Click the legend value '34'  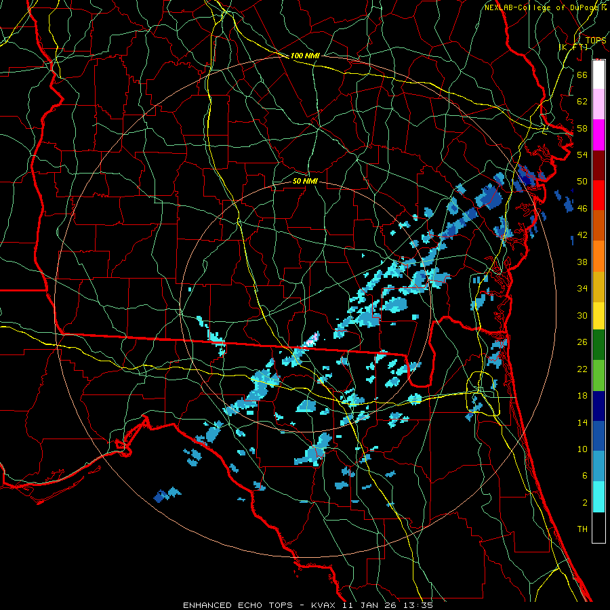[x=582, y=289]
